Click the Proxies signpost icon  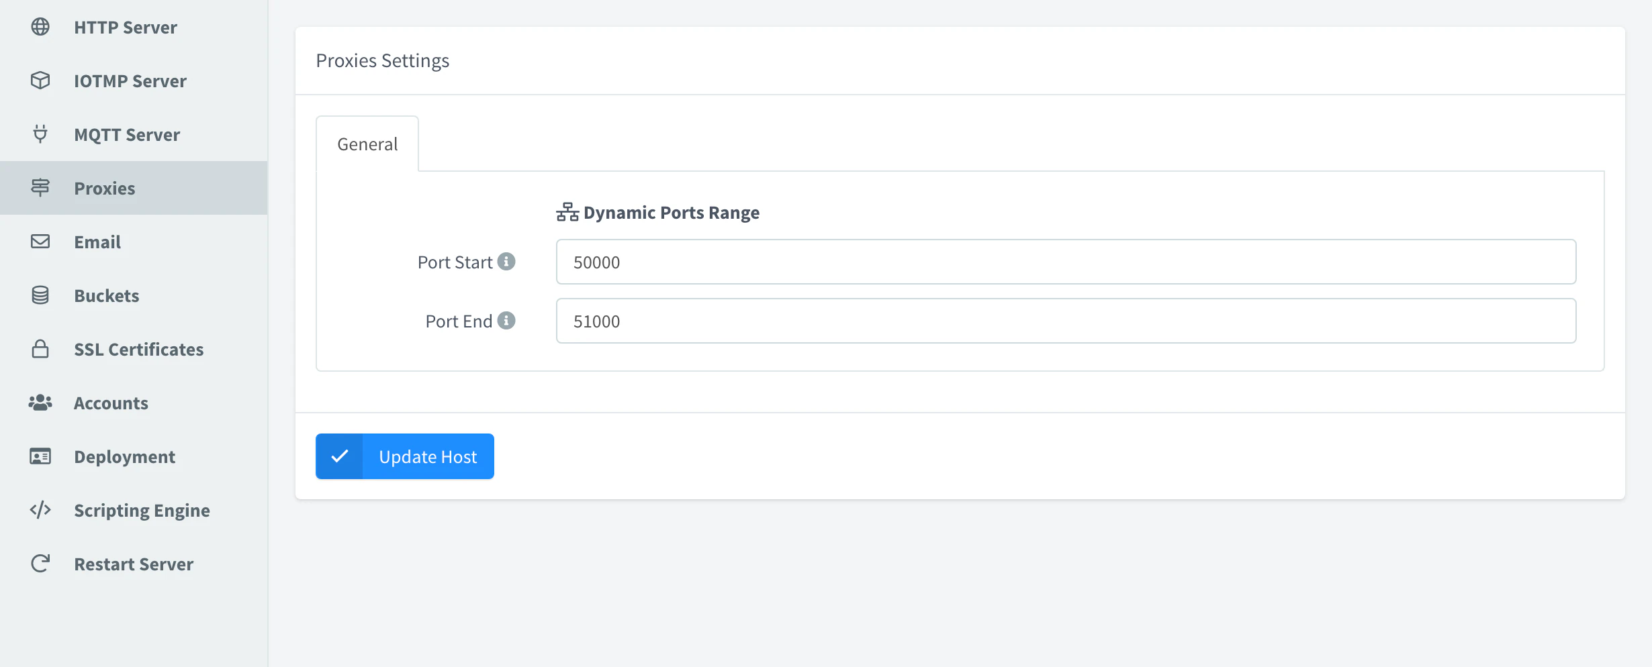[40, 188]
